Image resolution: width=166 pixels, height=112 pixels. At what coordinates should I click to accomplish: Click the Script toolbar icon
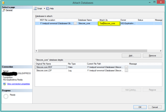pyautogui.click(x=35, y=8)
